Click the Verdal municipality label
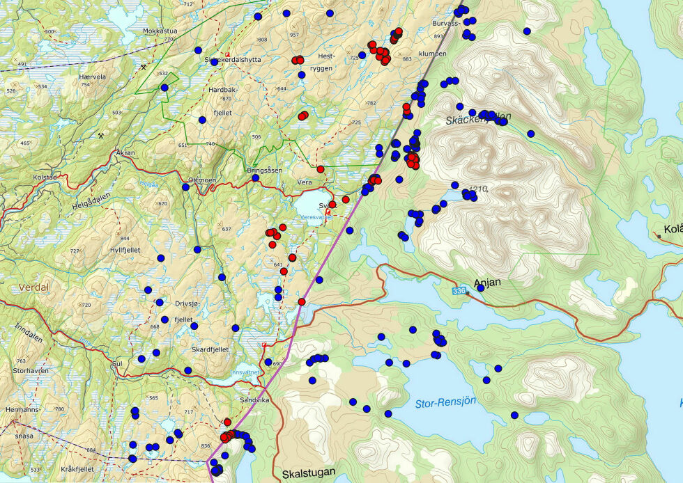This screenshot has width=683, height=483. coord(34,287)
